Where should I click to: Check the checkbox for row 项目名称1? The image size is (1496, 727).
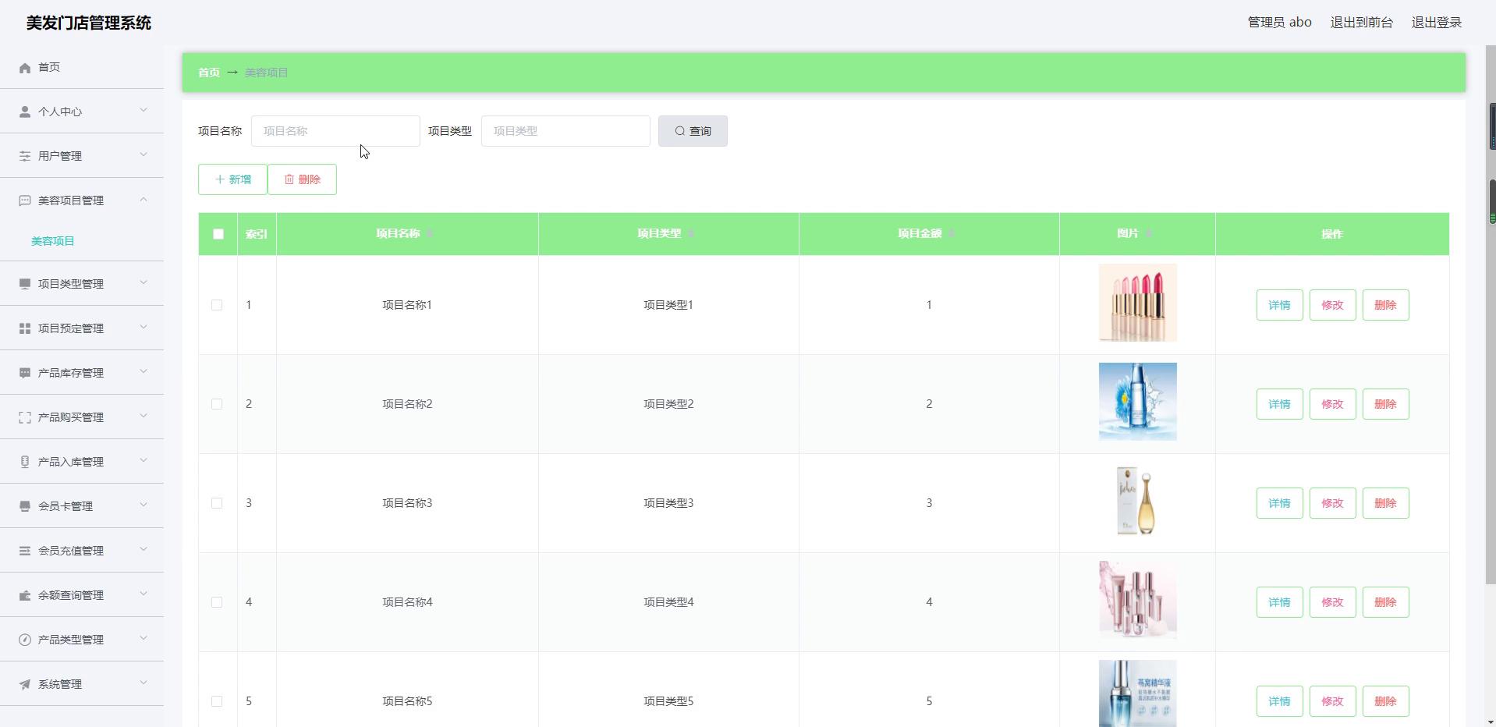[x=217, y=305]
